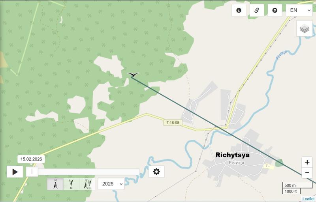Open the gear settings button
This screenshot has width=316, height=202.
point(156,172)
